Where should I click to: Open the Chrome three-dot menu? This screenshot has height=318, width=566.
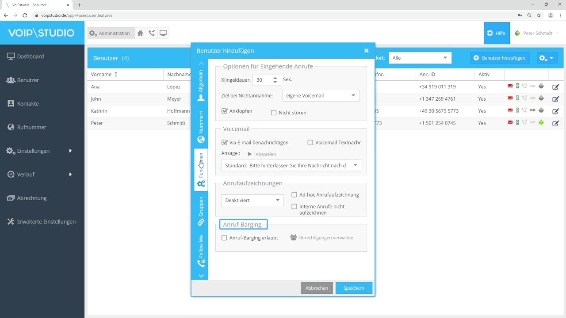pyautogui.click(x=560, y=15)
